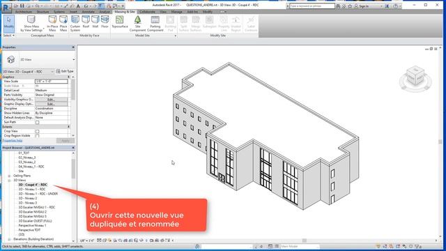This screenshot has width=446, height=251.
Task: Activate the Toposurface tool
Action: pyautogui.click(x=120, y=22)
